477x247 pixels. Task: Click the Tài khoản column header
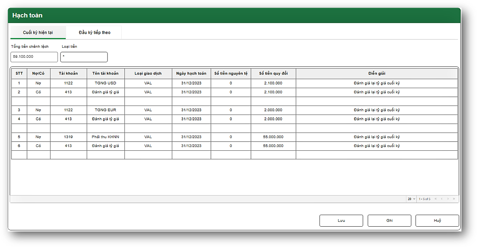tap(69, 73)
